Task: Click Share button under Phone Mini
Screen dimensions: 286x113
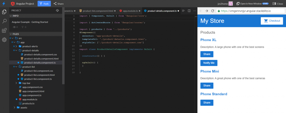Action: coord(207,86)
